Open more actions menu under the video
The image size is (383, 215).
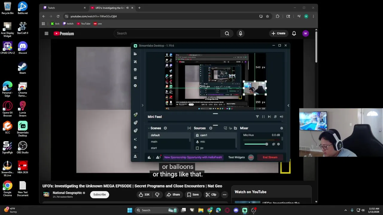point(224,195)
